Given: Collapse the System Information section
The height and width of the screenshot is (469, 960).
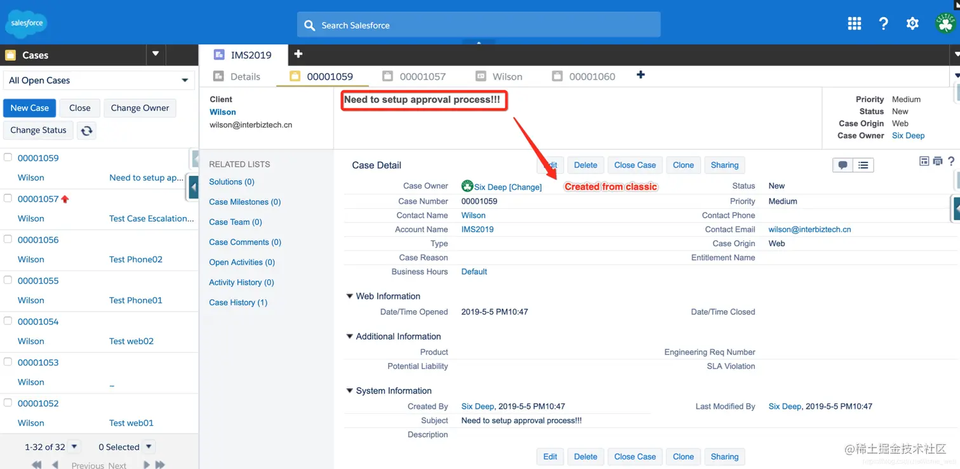Looking at the screenshot, I should coord(349,390).
